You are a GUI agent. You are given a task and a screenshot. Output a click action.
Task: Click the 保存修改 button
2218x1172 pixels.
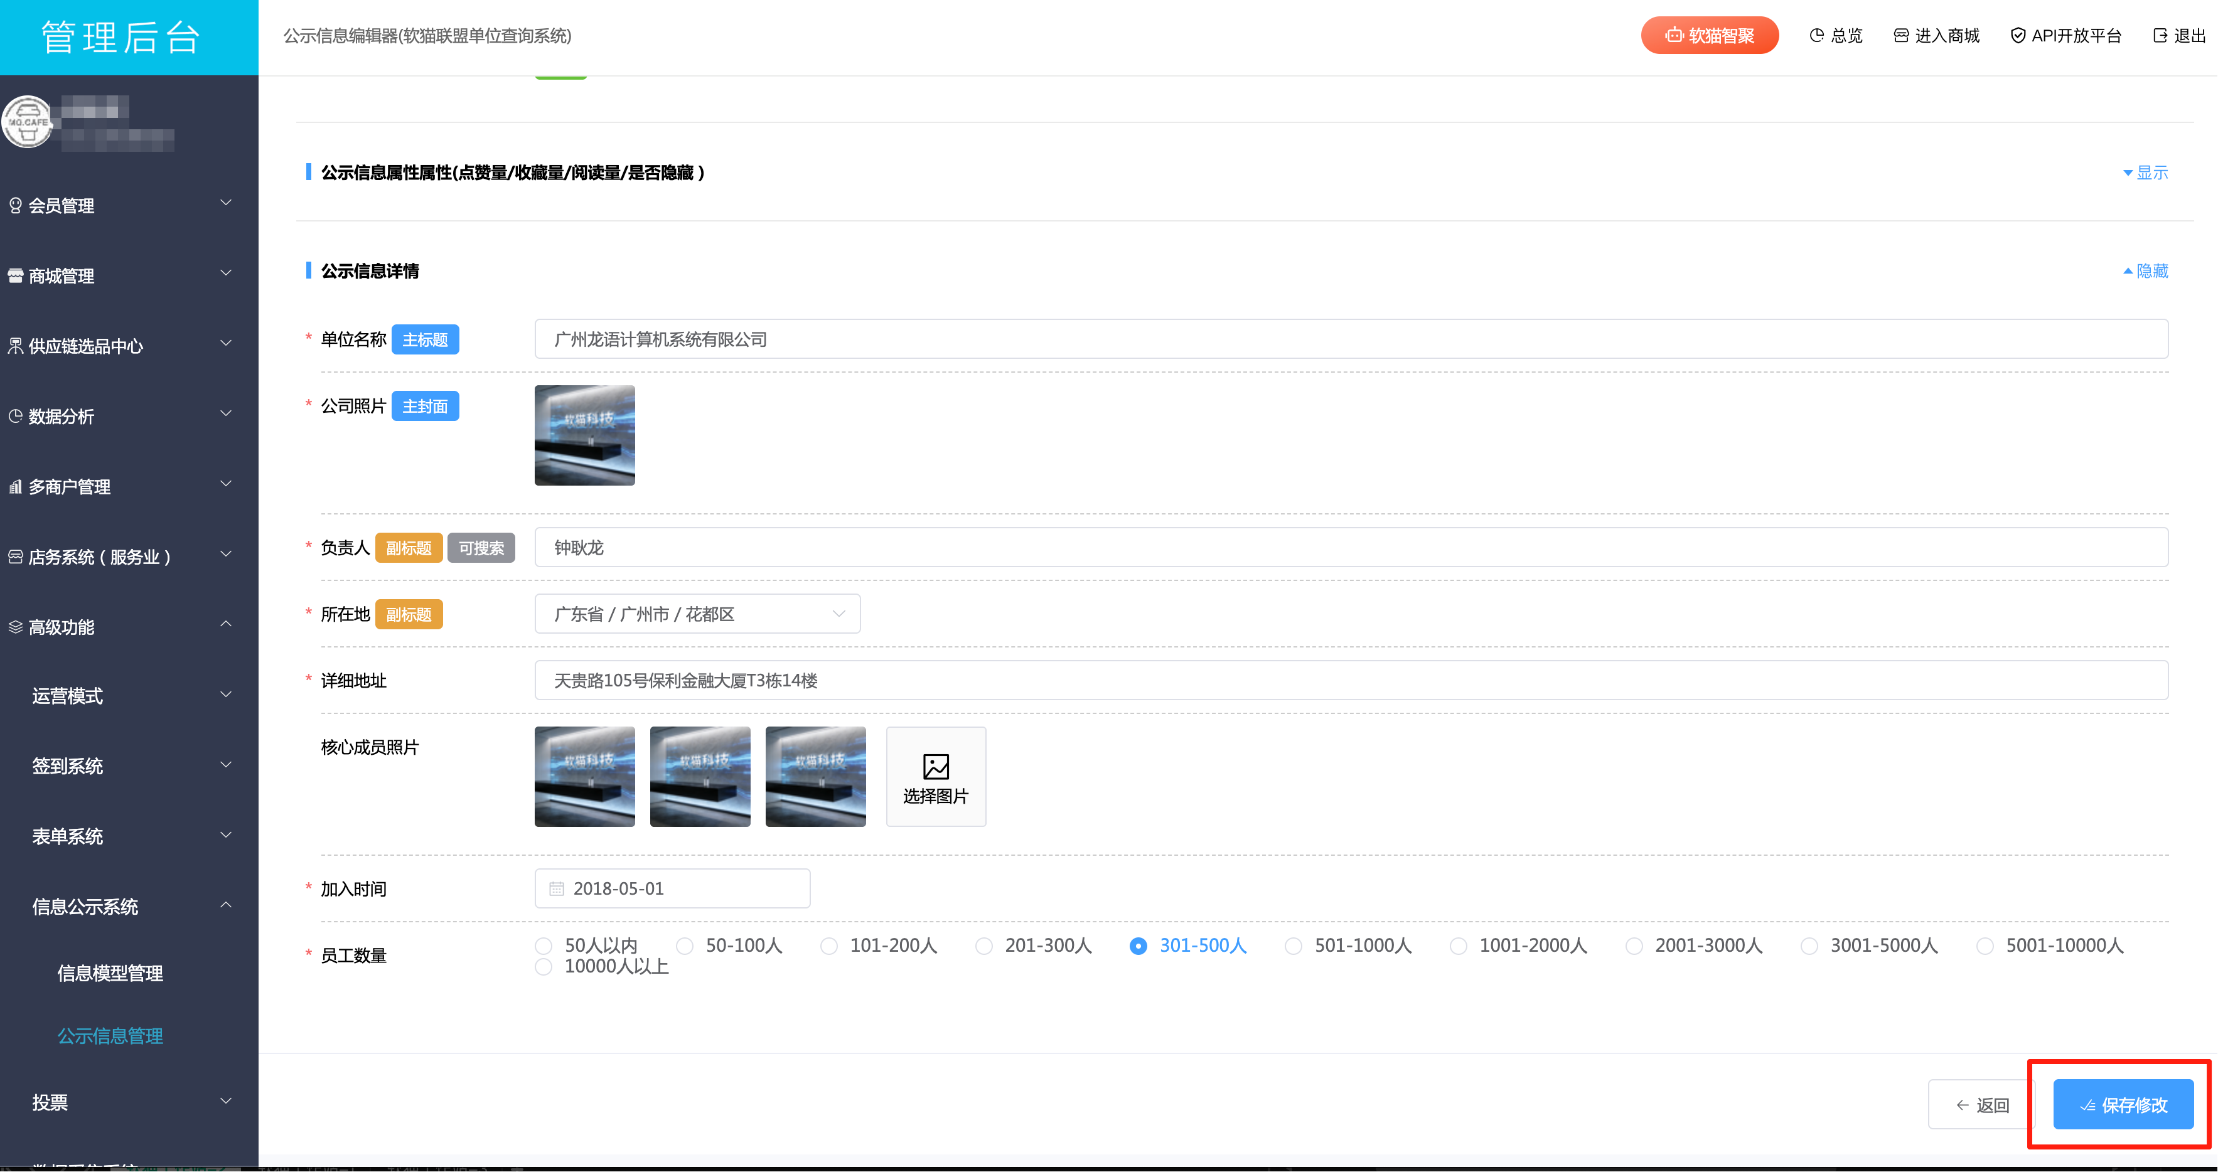click(2123, 1104)
